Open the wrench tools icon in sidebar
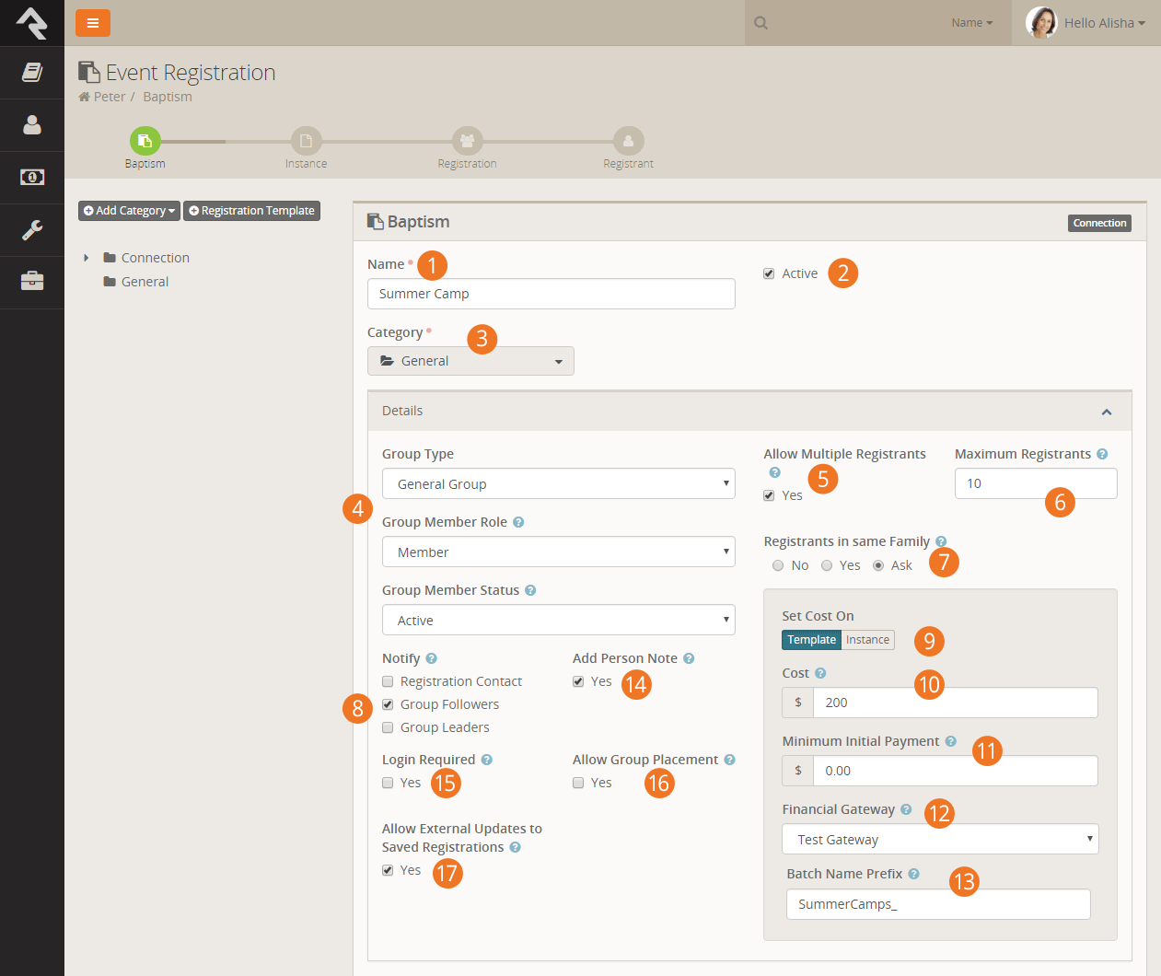 coord(32,229)
